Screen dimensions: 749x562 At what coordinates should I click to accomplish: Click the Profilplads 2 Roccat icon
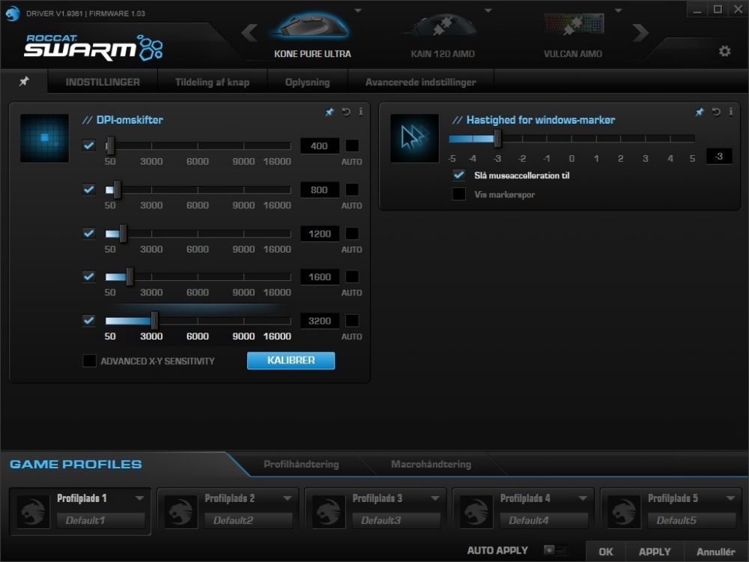tap(181, 511)
